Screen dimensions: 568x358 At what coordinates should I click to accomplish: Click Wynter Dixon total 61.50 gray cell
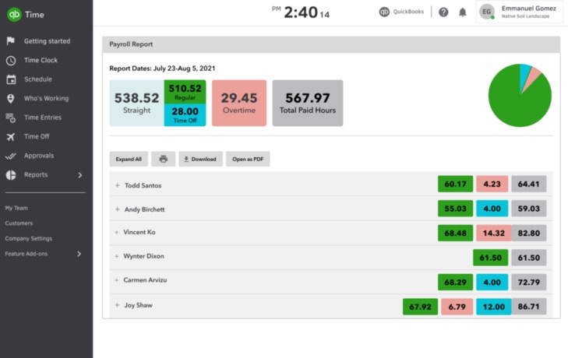[528, 258]
